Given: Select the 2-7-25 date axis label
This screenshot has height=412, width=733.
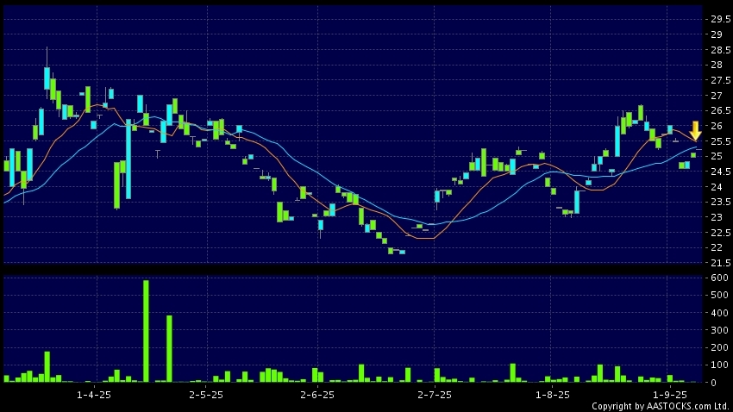Looking at the screenshot, I should click(435, 395).
